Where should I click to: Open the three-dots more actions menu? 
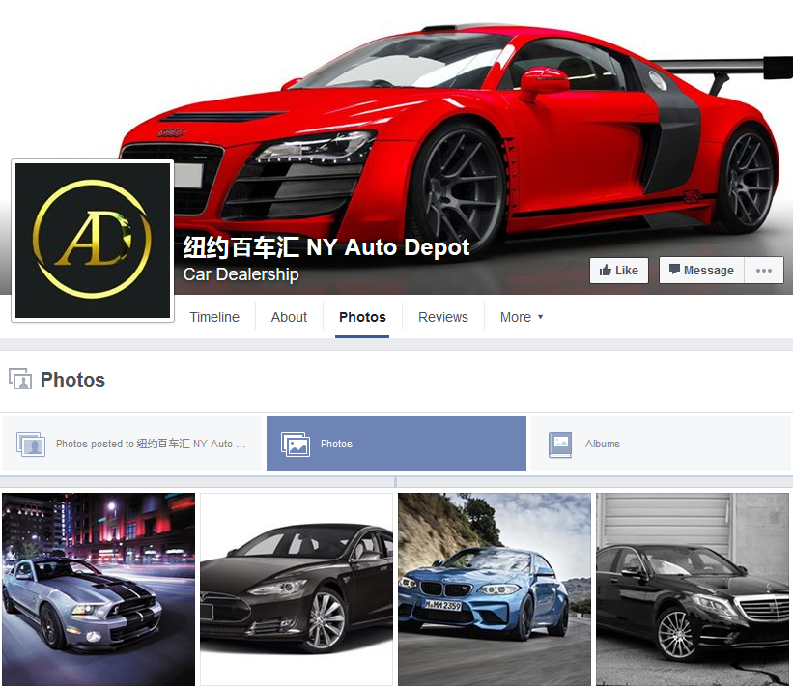tap(764, 271)
